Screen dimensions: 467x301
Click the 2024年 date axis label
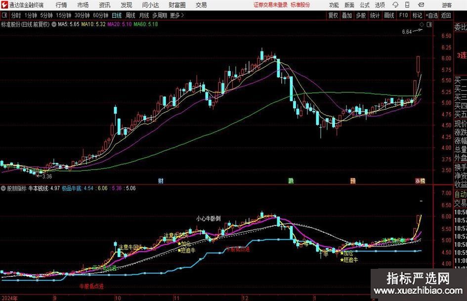9,298
